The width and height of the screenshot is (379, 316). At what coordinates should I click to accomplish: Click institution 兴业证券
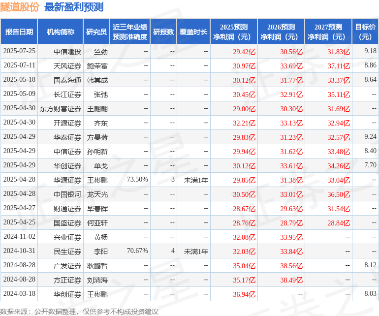point(67,237)
